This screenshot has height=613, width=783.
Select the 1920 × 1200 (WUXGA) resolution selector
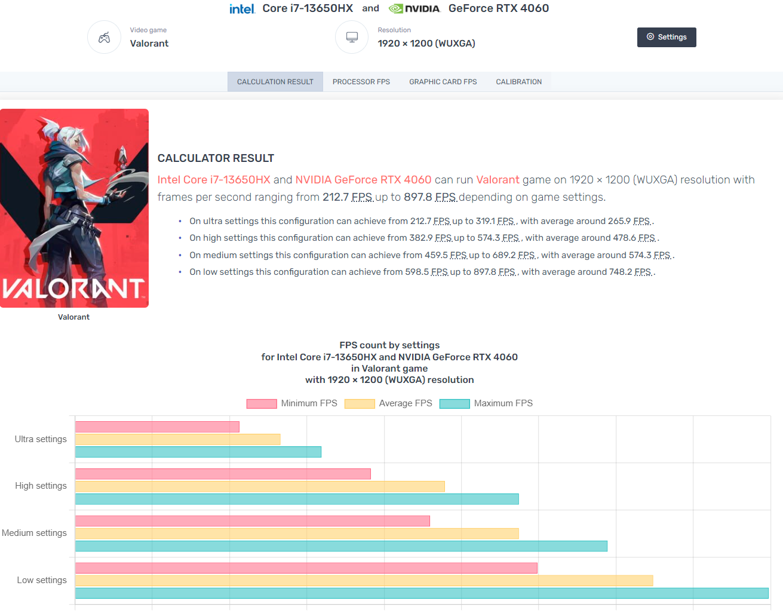426,44
